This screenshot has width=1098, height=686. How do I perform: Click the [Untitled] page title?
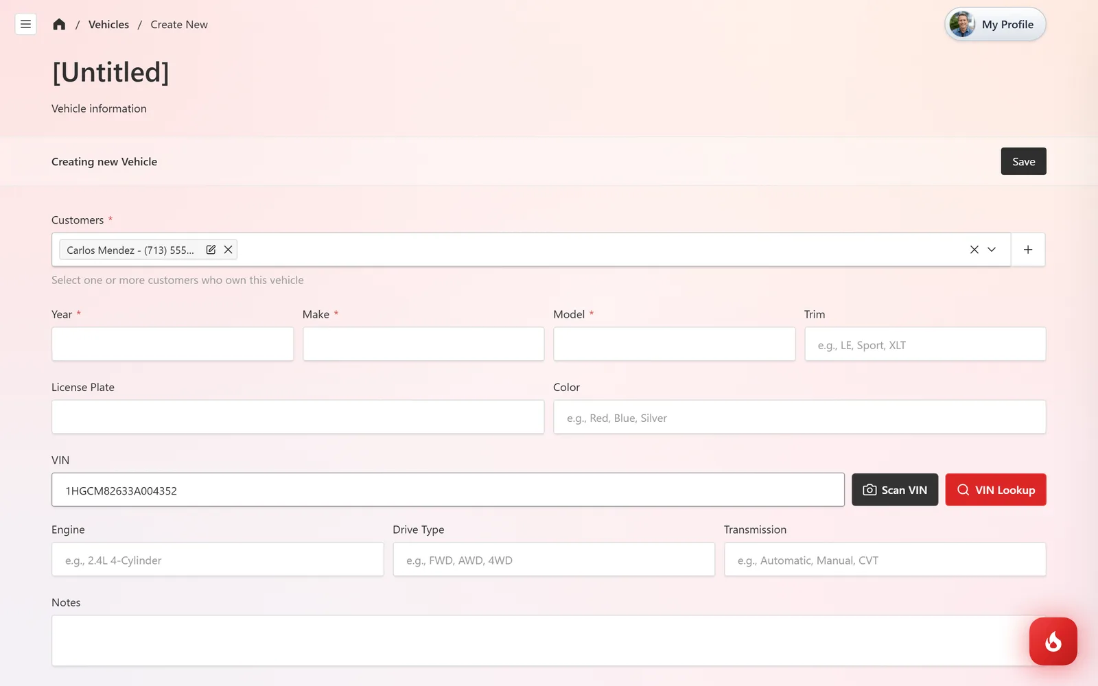pyautogui.click(x=110, y=72)
